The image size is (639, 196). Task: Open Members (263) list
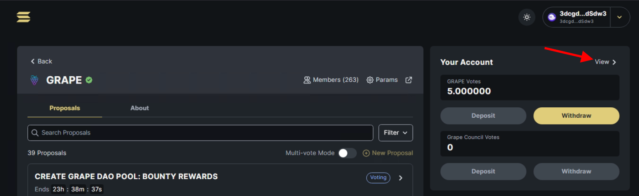(331, 80)
